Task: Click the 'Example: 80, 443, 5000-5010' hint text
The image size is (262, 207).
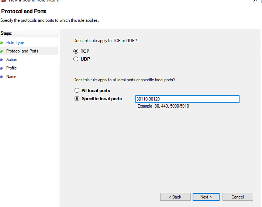Action: tap(163, 106)
